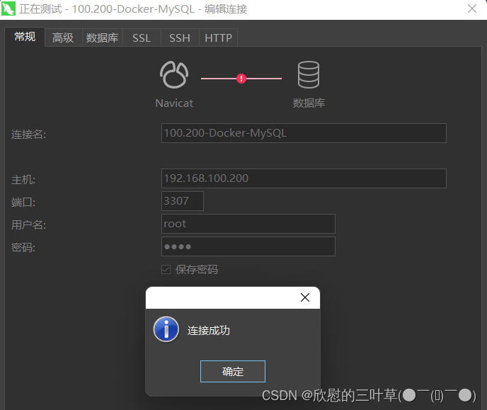Open the HTTP tab
487x410 pixels.
(218, 38)
